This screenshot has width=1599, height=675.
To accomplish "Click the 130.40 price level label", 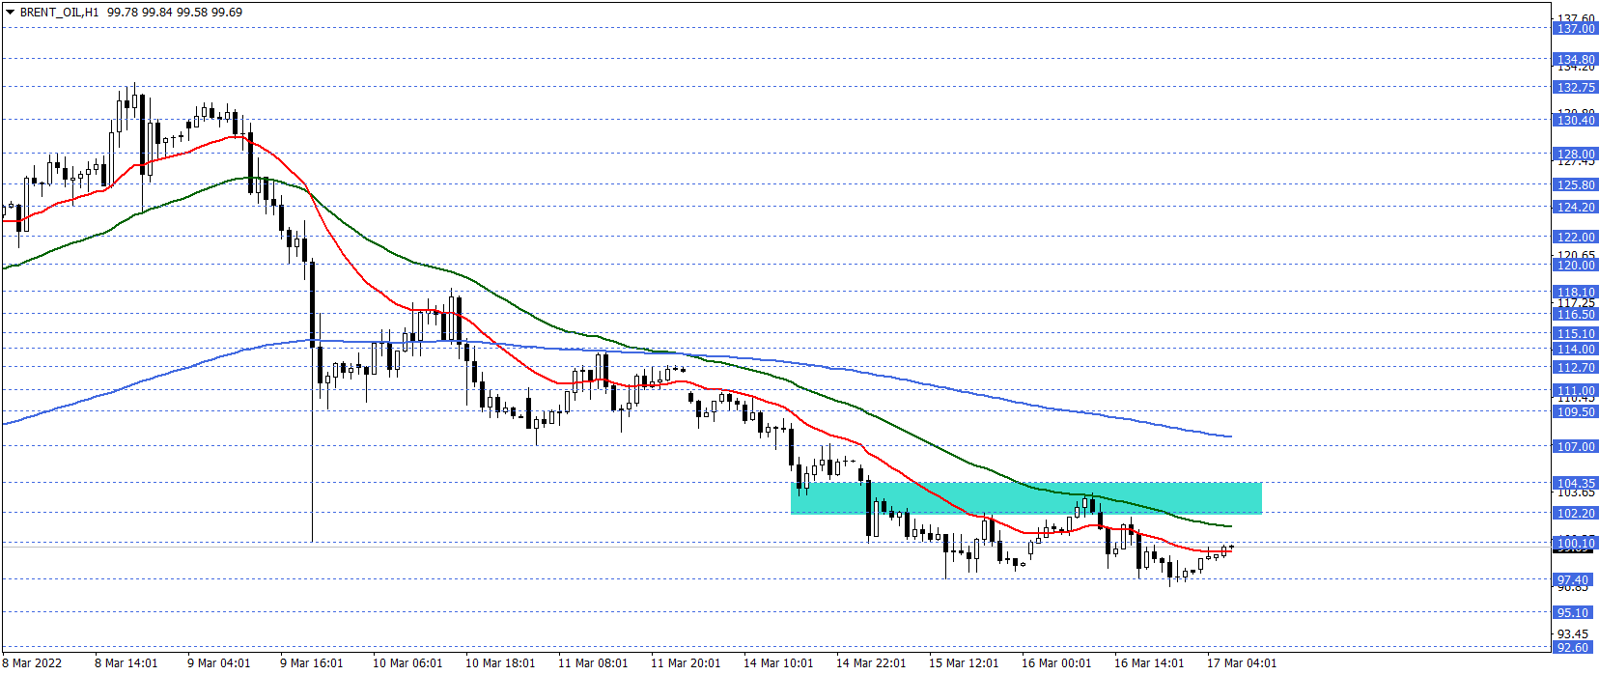I will pyautogui.click(x=1575, y=121).
